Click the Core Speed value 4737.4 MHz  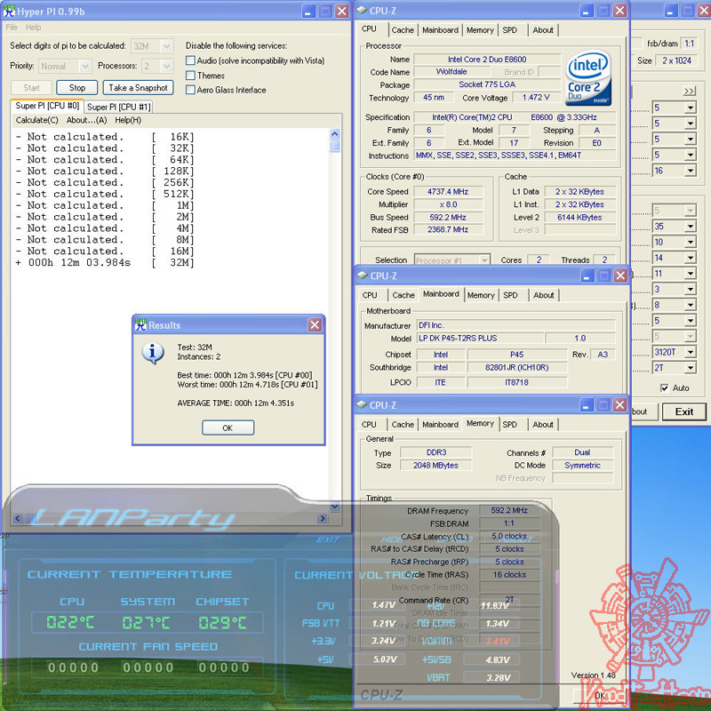click(x=448, y=192)
